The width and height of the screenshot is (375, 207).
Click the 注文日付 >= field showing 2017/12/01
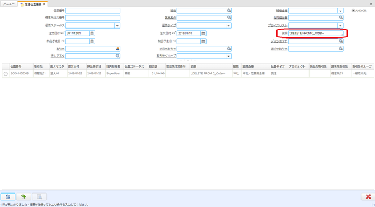tap(77, 33)
